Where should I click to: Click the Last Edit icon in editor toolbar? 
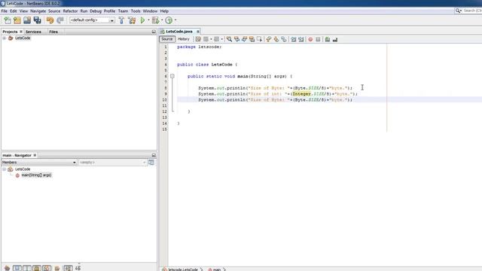pos(198,39)
